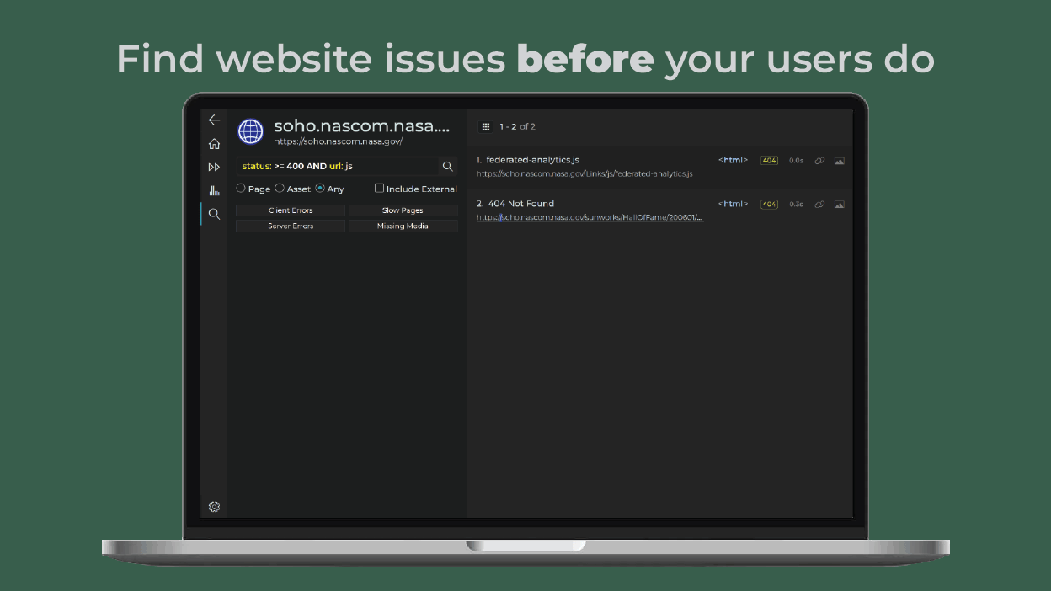Select the Asset radio button
The width and height of the screenshot is (1051, 591).
click(x=280, y=189)
